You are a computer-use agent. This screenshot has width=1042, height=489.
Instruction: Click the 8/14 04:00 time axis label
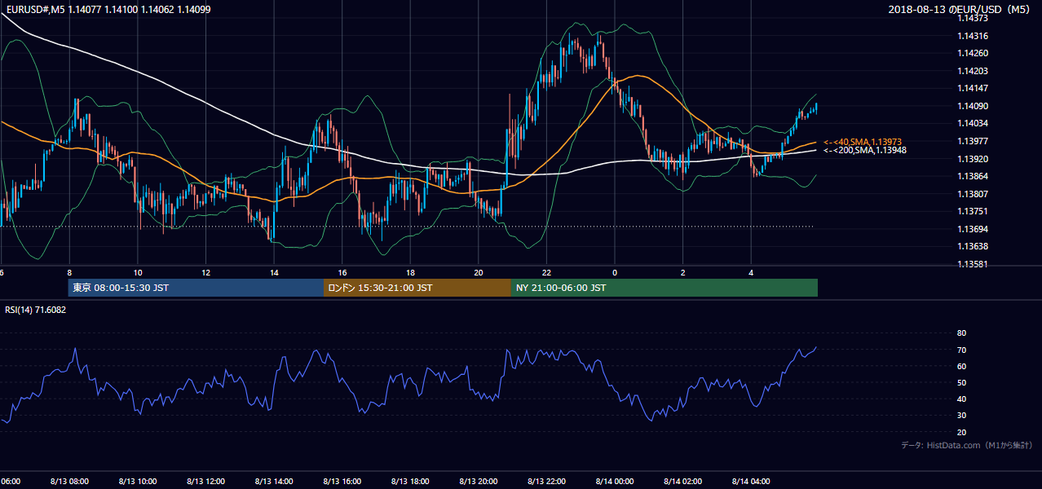click(751, 482)
